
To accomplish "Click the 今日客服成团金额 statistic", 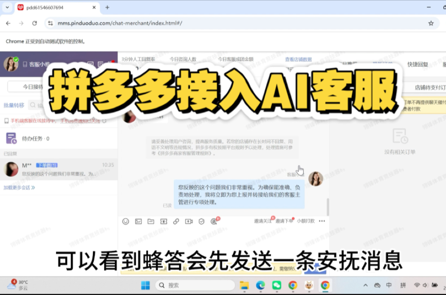I will pos(236,59).
